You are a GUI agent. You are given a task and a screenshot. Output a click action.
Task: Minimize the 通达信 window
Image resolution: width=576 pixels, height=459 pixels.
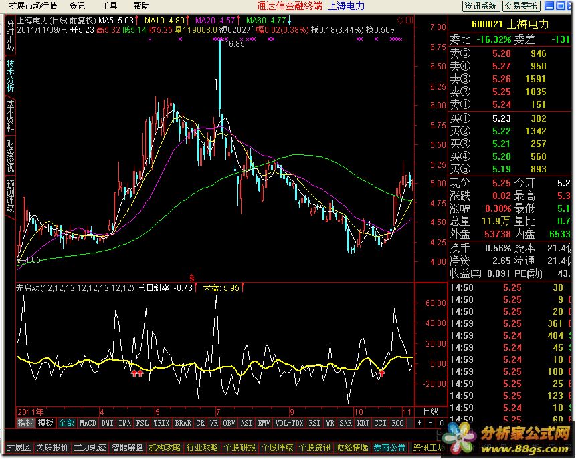coord(549,6)
